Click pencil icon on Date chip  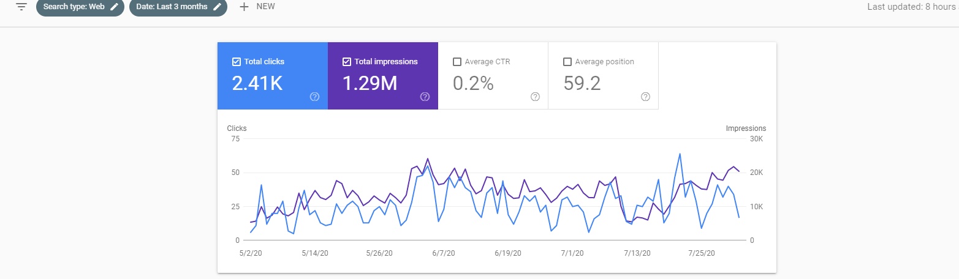click(x=216, y=7)
